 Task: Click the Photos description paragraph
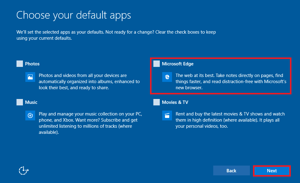(89, 82)
